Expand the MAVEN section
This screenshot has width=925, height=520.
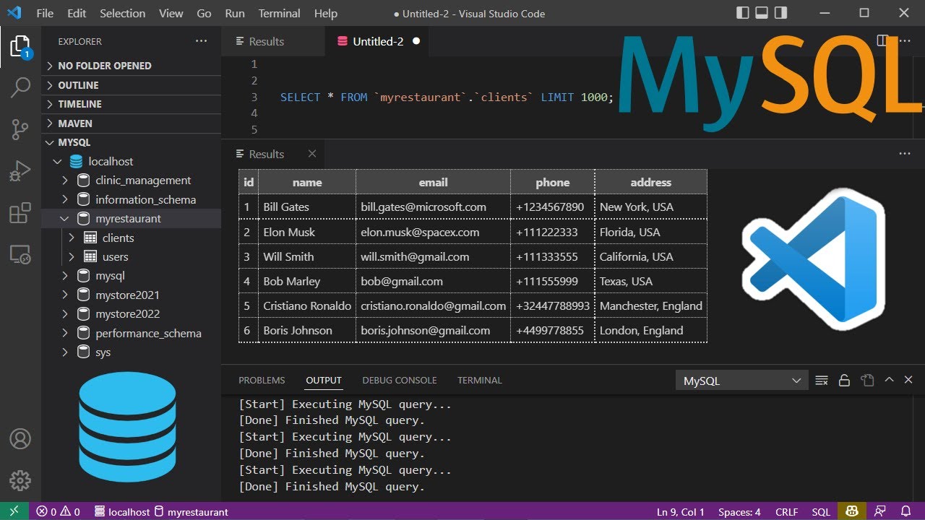(132, 123)
